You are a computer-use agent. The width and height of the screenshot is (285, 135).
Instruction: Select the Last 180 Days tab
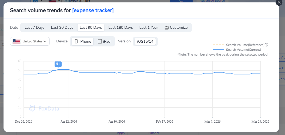click(x=120, y=27)
